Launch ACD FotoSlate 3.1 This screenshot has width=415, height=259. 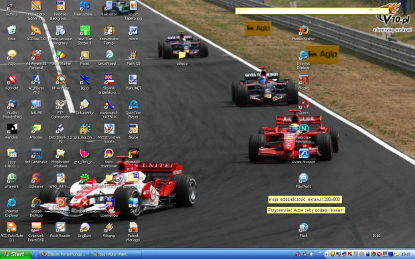pyautogui.click(x=11, y=232)
